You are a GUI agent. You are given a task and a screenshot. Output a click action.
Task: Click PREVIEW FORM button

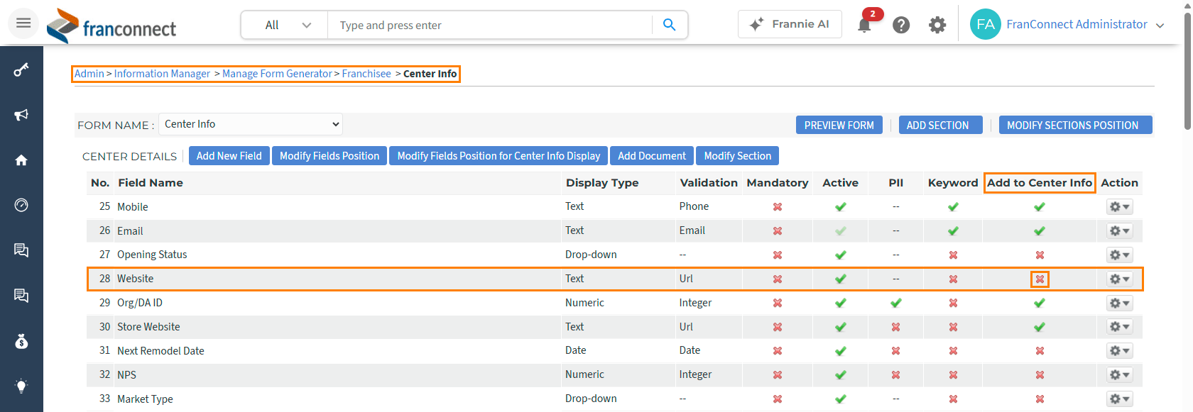[839, 125]
